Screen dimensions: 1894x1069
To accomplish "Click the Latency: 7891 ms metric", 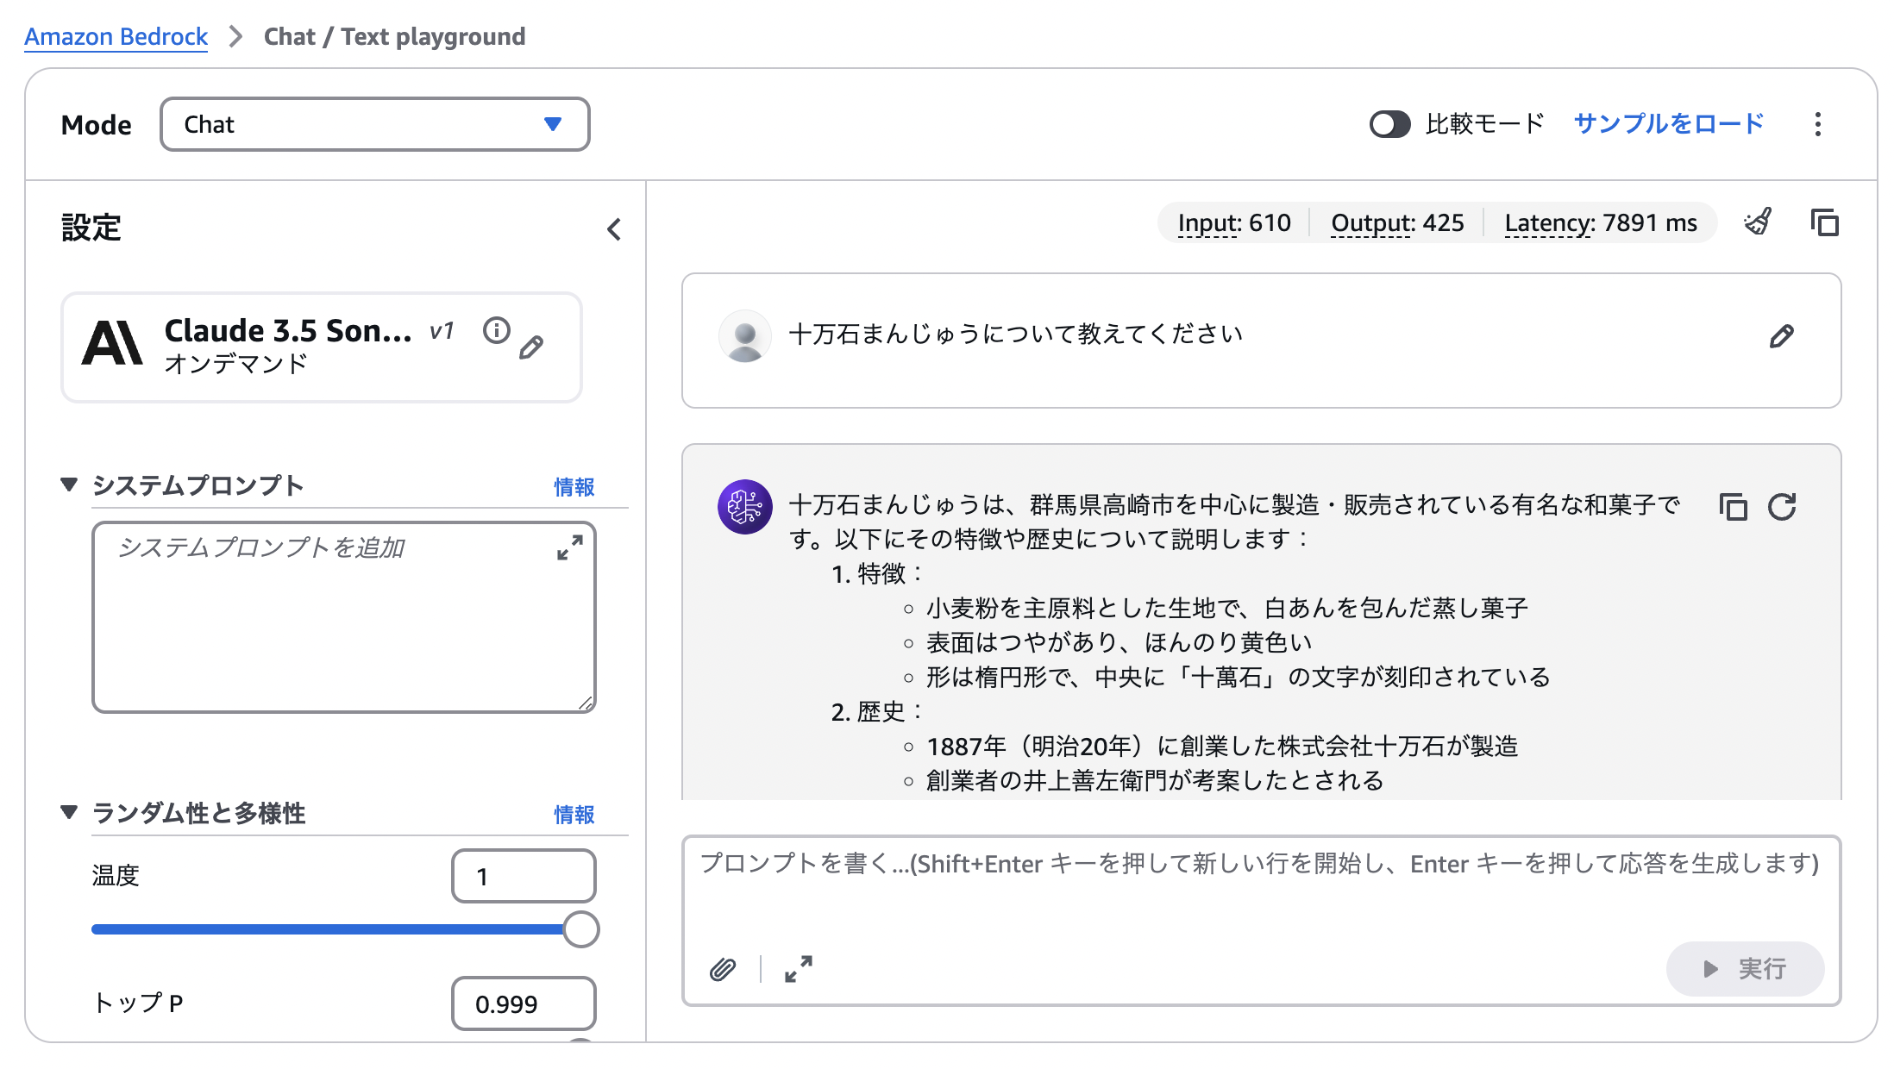I will pyautogui.click(x=1601, y=223).
